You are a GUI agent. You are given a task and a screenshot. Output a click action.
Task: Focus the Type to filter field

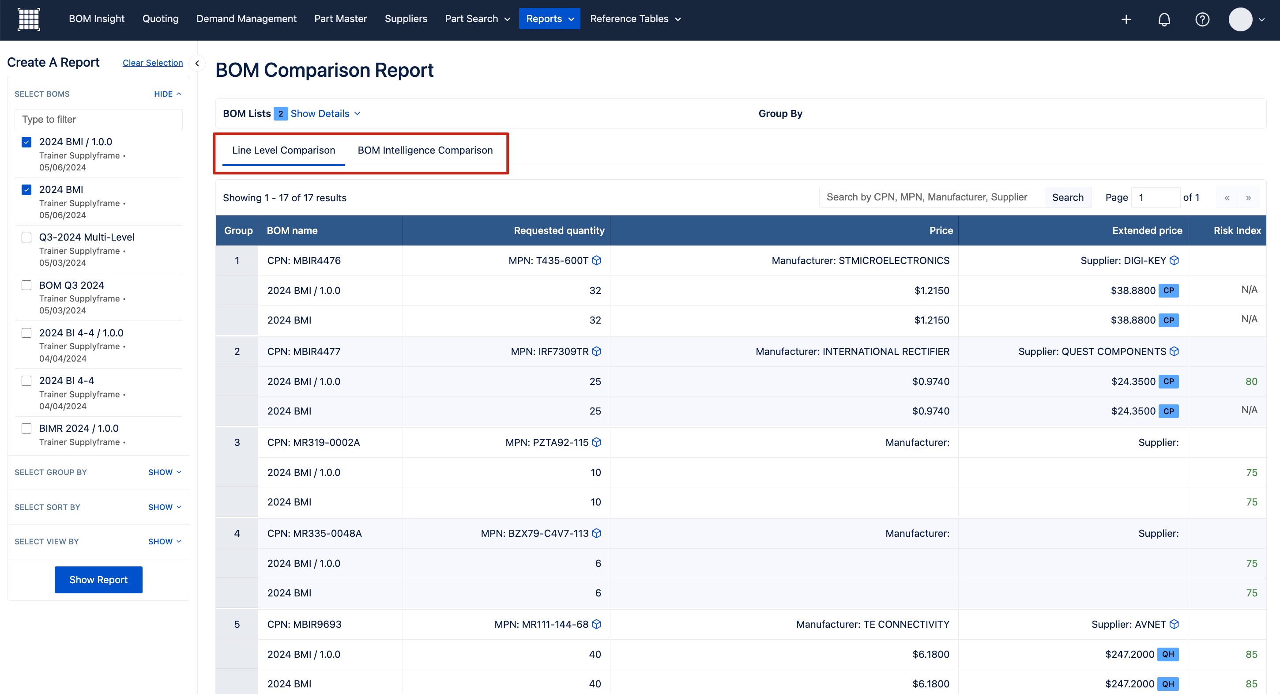click(98, 119)
